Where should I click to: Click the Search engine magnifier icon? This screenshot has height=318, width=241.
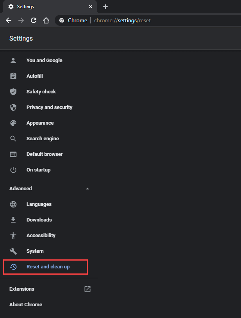(13, 139)
